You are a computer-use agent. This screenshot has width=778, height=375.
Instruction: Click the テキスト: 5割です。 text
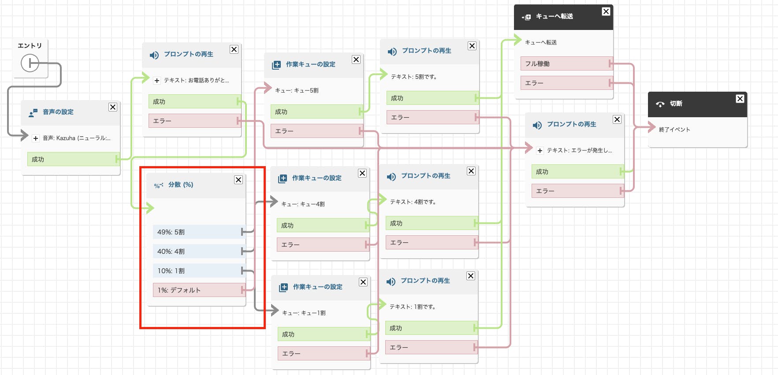tap(414, 77)
